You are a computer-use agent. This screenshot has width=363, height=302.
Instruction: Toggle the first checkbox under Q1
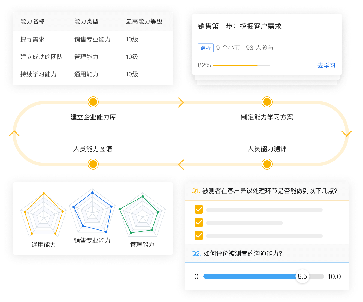[199, 209]
